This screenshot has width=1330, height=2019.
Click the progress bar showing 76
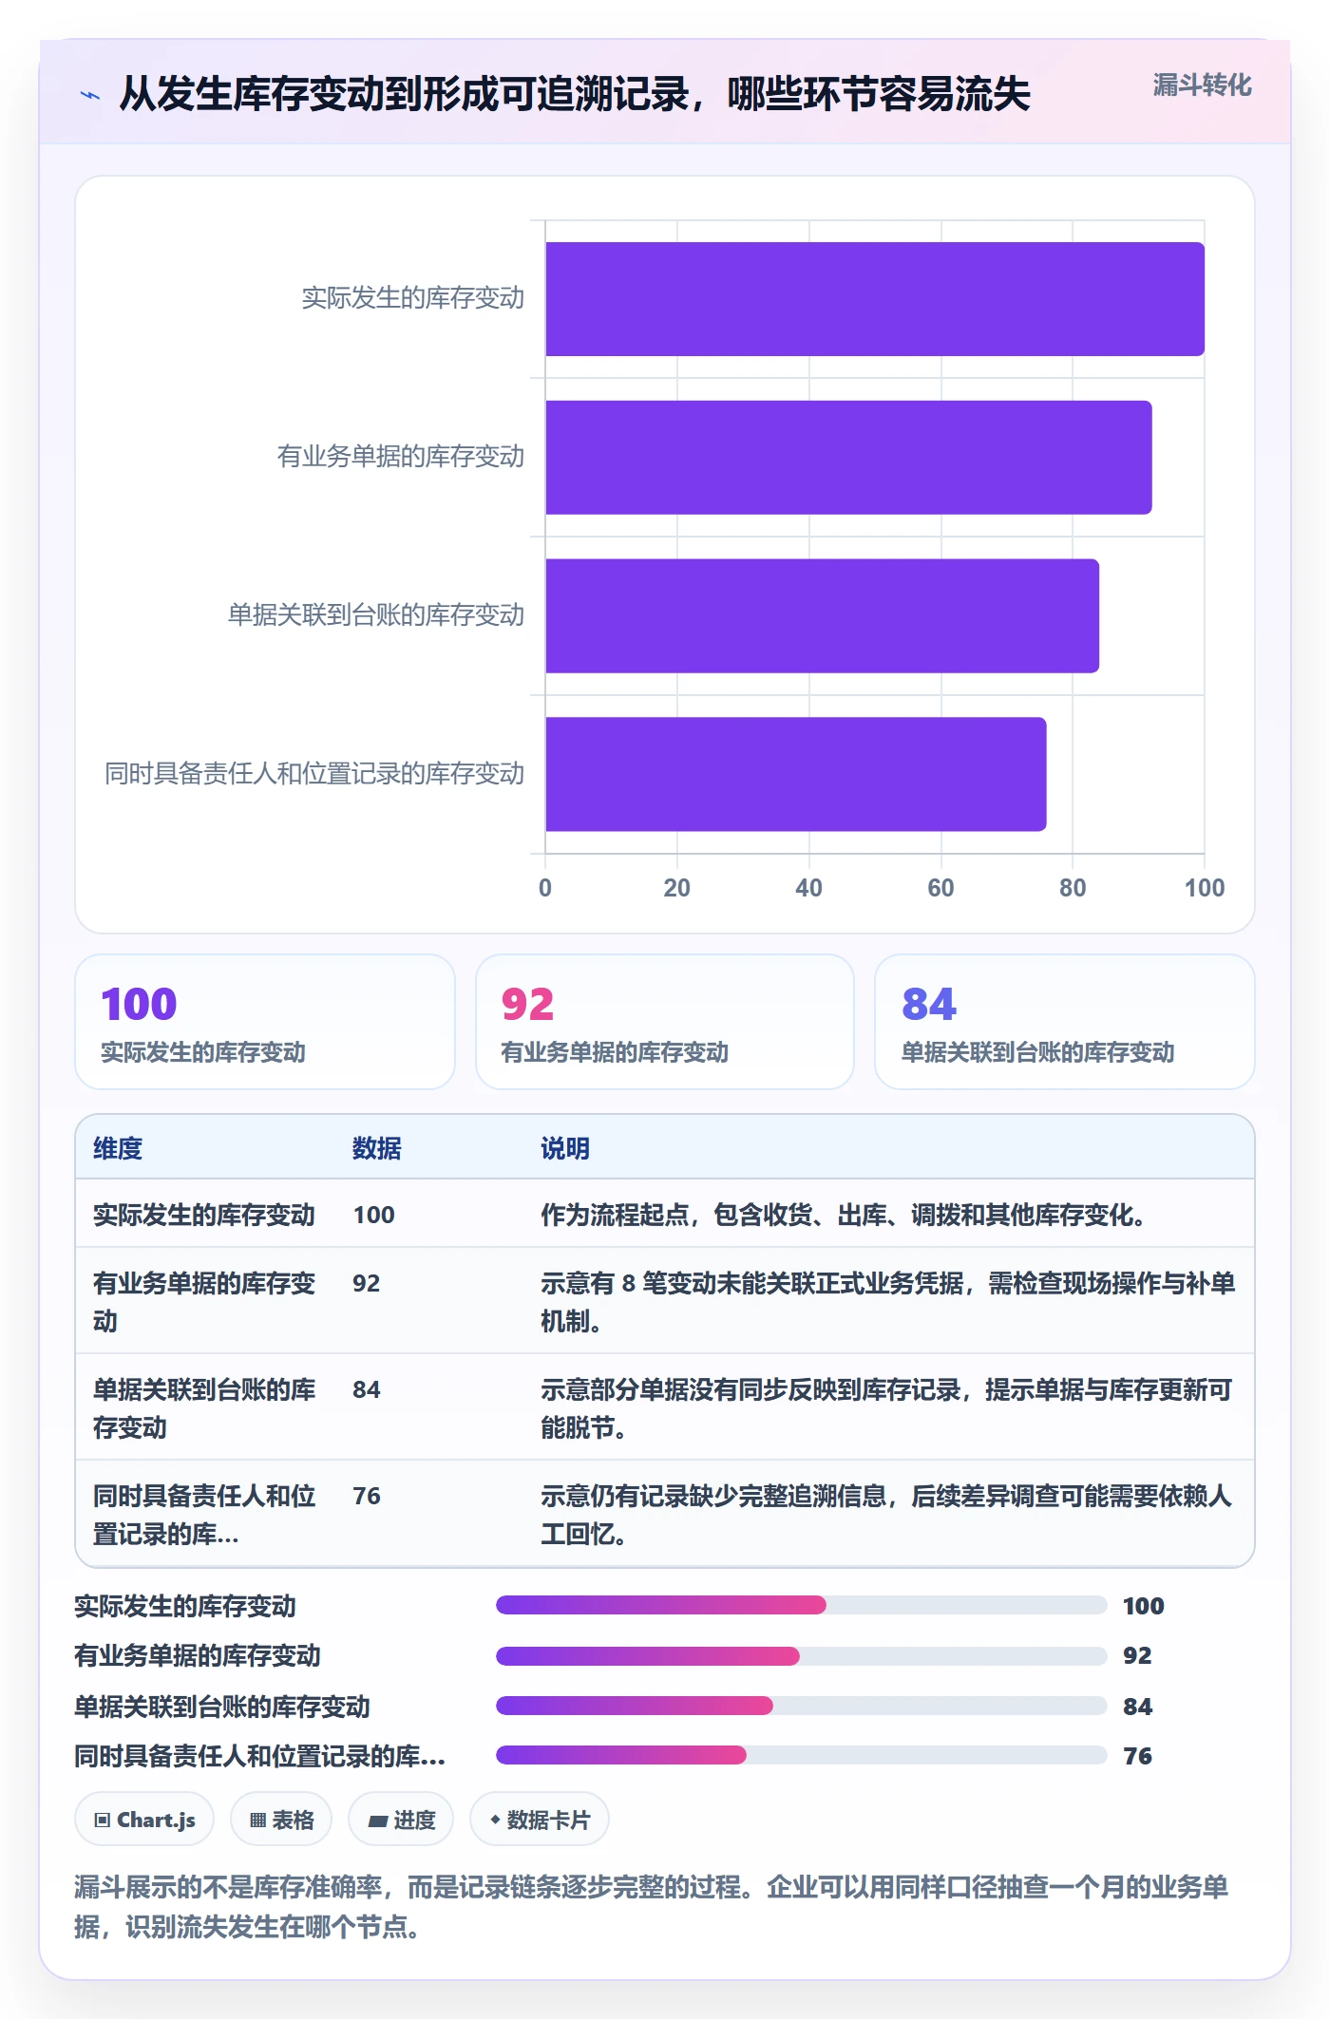[x=802, y=1755]
